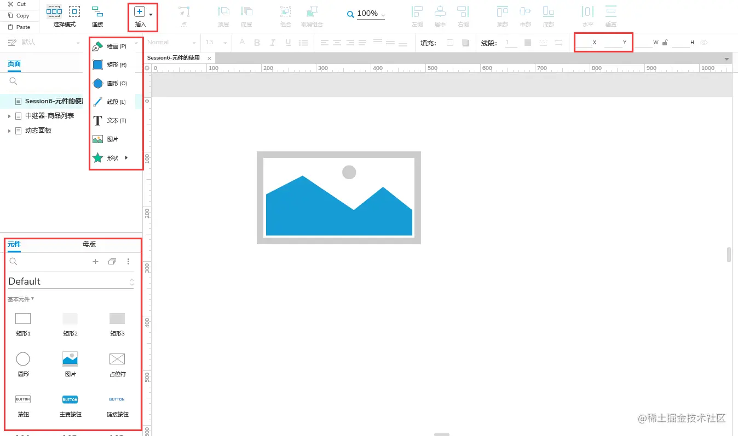Click the 垂直 distribute vertically icon

(611, 11)
